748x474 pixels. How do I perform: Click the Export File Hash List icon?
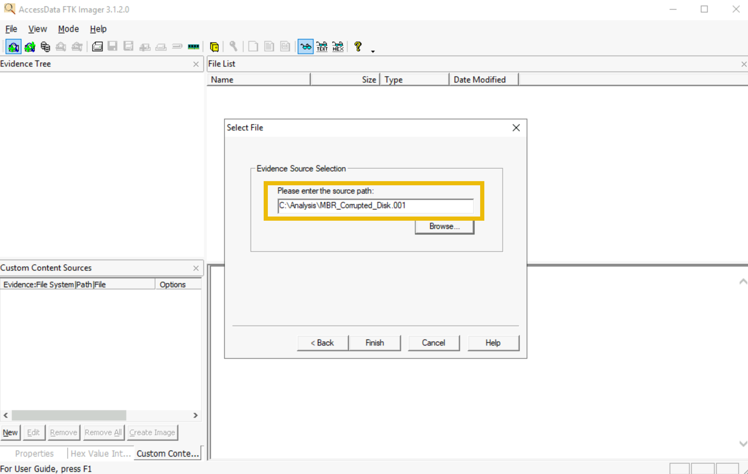[269, 46]
